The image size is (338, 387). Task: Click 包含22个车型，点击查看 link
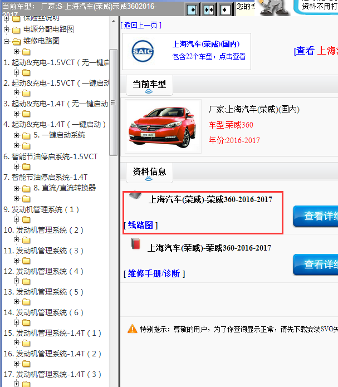(x=209, y=57)
